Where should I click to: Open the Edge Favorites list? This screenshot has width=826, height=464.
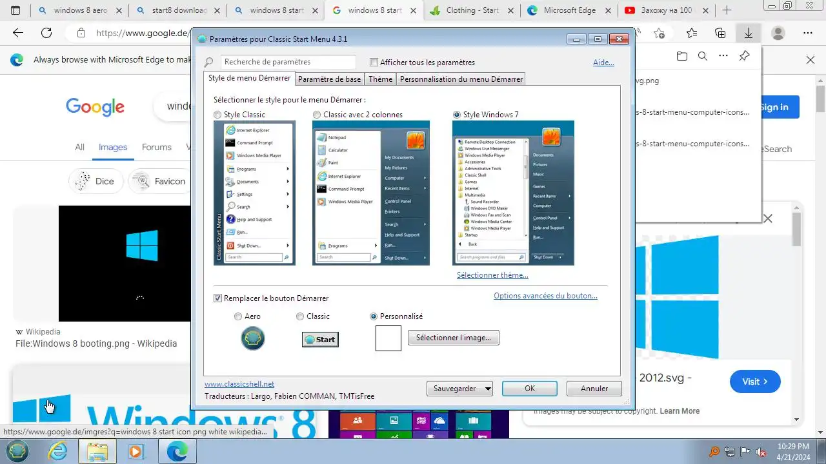(x=692, y=33)
